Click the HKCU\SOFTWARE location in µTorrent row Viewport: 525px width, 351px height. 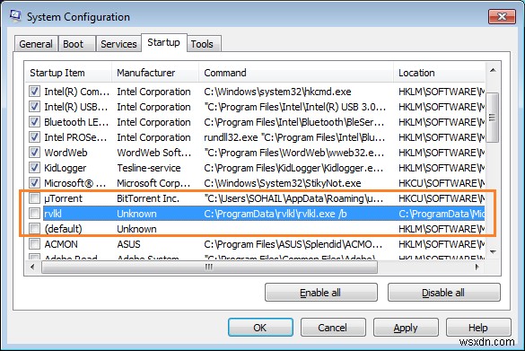[x=442, y=198]
